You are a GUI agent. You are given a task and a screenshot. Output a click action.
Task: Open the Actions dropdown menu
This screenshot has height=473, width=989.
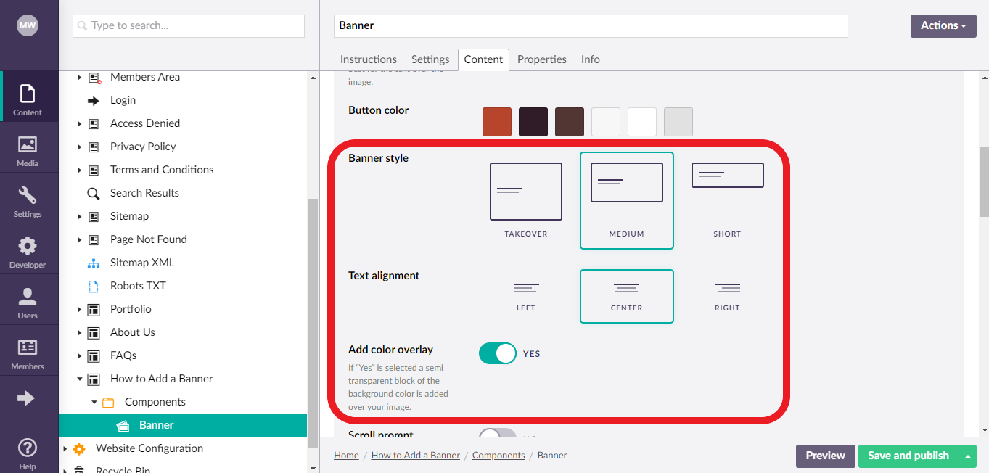coord(943,25)
